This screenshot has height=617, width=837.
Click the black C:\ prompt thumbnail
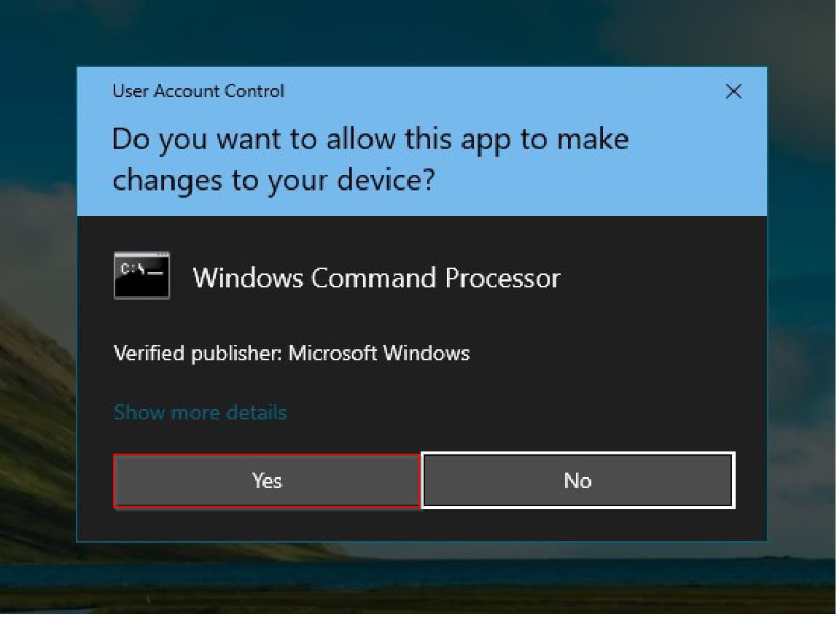pyautogui.click(x=141, y=276)
